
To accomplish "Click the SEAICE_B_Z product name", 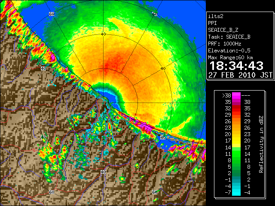I will click(223, 30).
